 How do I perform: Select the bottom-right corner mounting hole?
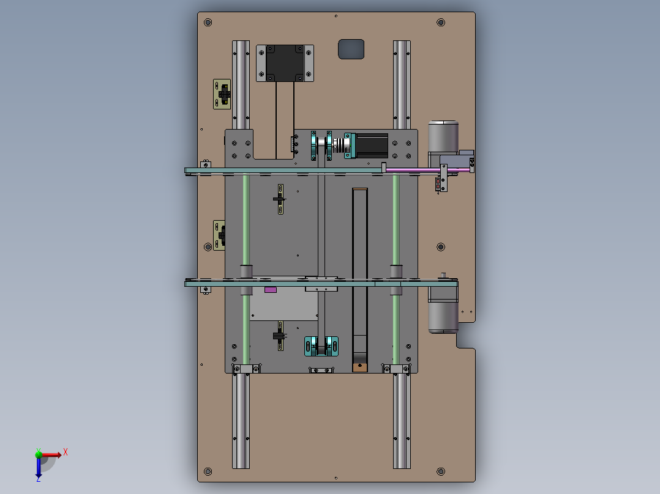point(440,471)
